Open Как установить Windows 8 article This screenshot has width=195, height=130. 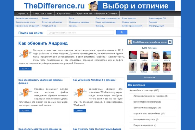pos(94,80)
